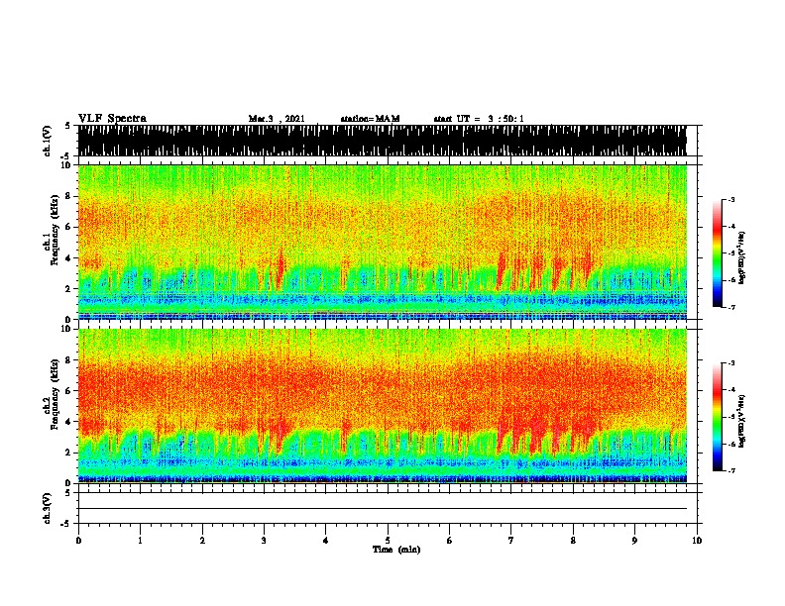Click the "ch.3(V)" axis label
Image resolution: width=785 pixels, height=606 pixels.
tap(48, 508)
